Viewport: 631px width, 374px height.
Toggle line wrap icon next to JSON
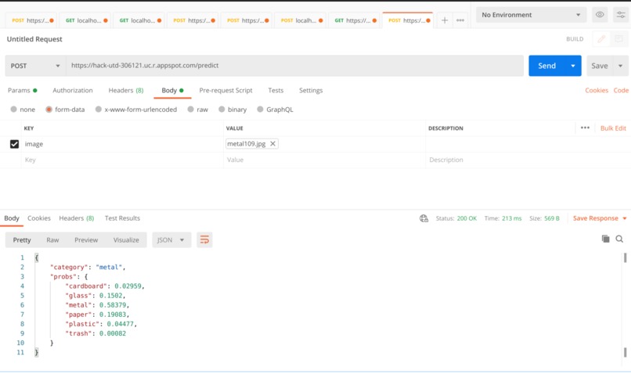point(204,240)
